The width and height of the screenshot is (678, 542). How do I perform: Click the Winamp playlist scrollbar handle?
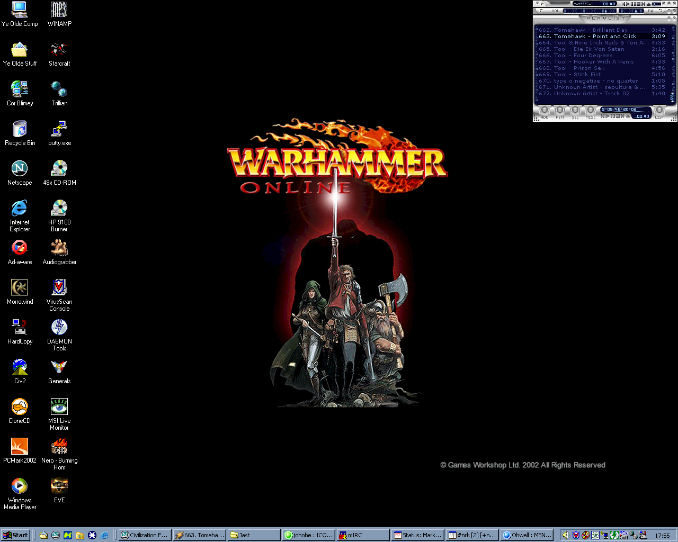click(673, 97)
